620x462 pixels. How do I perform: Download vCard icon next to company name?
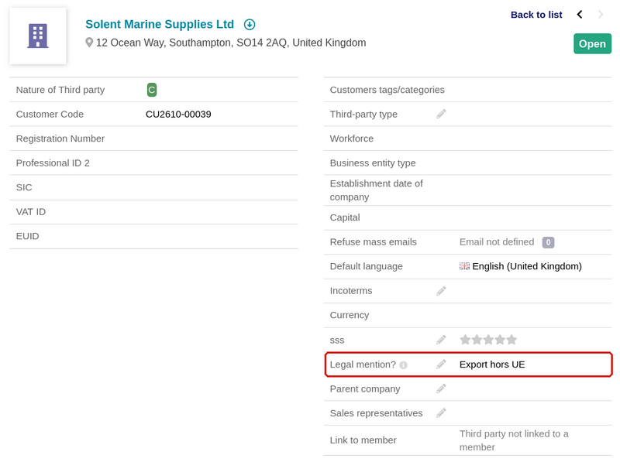(x=250, y=25)
